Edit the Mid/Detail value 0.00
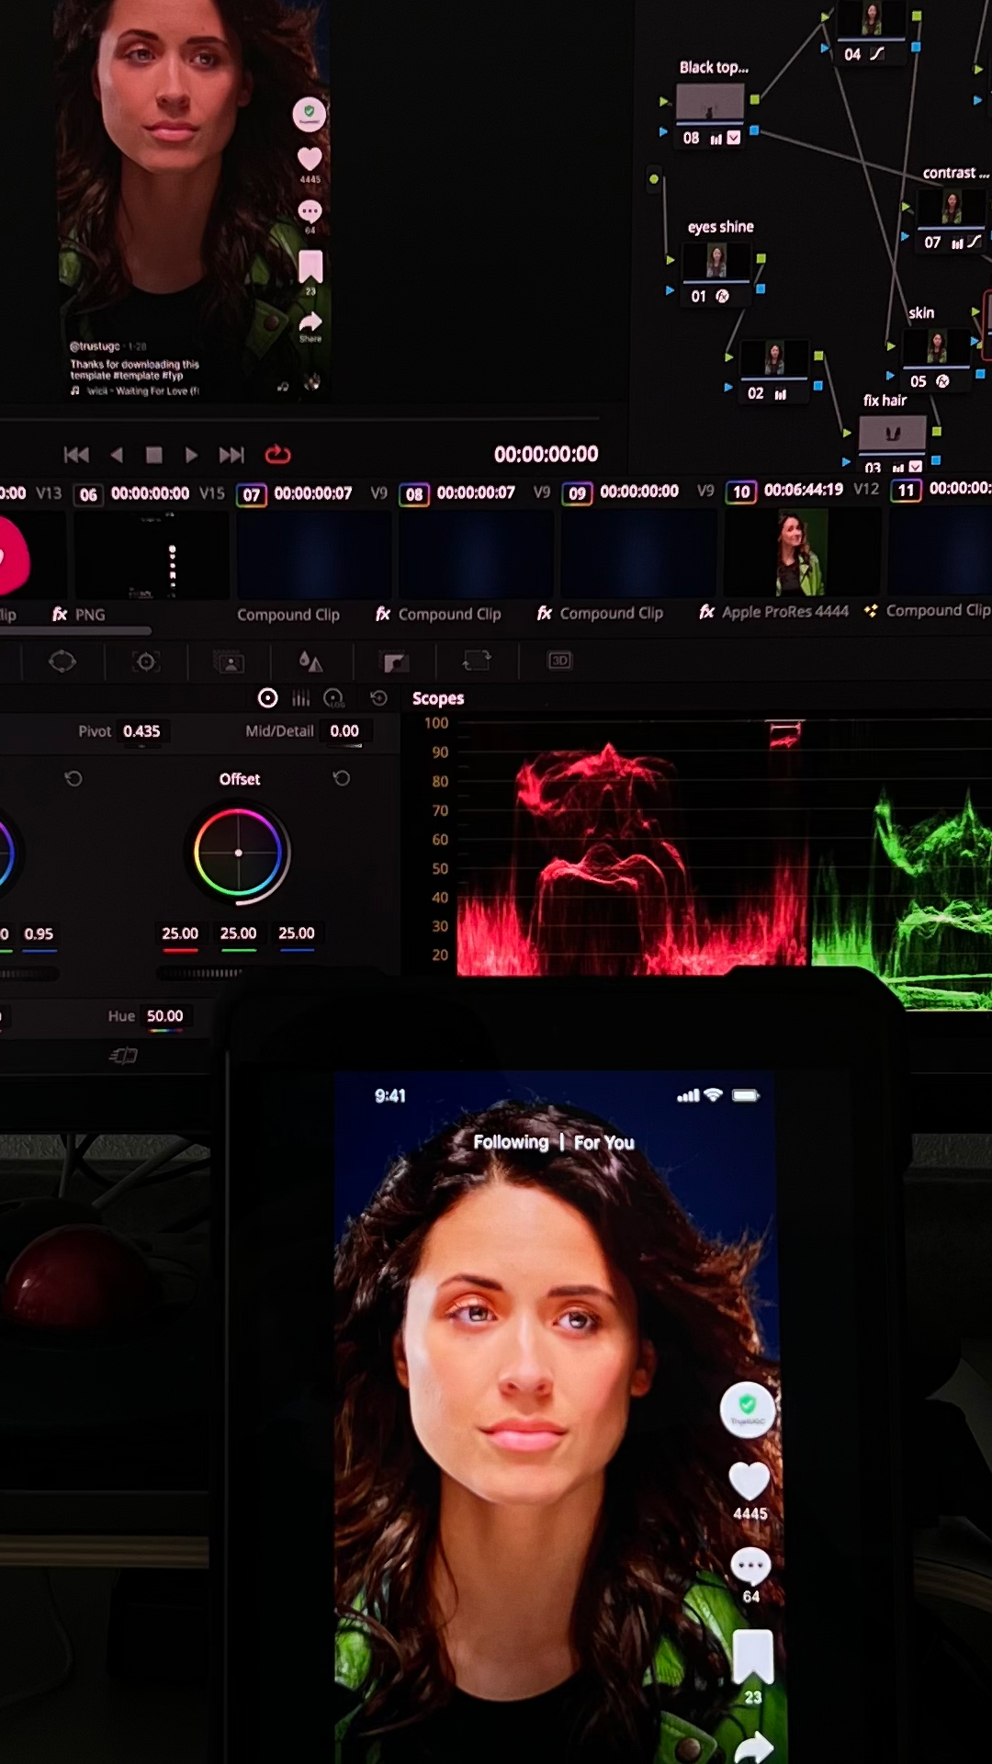The width and height of the screenshot is (992, 1764). pyautogui.click(x=344, y=731)
